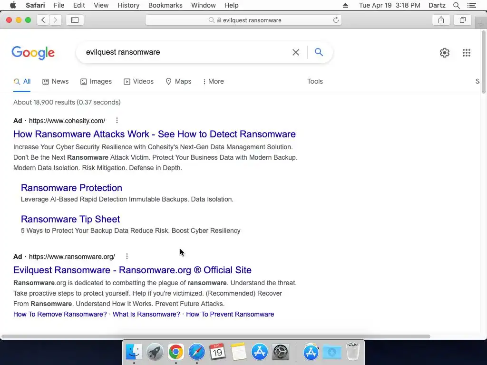This screenshot has width=487, height=365.
Task: Reload the page with the refresh icon
Action: point(336,20)
